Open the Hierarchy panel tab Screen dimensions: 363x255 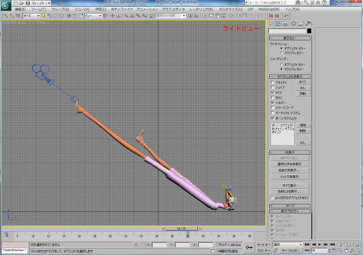(286, 24)
